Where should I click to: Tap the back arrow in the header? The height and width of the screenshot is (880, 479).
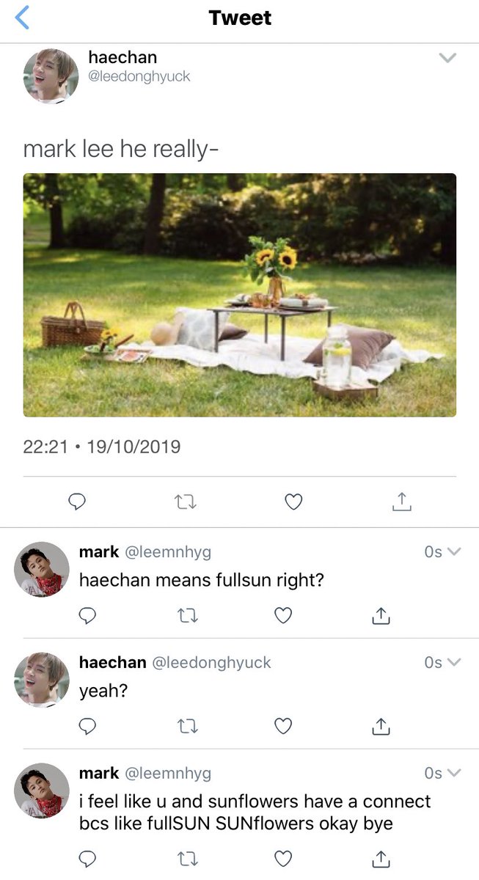click(23, 17)
